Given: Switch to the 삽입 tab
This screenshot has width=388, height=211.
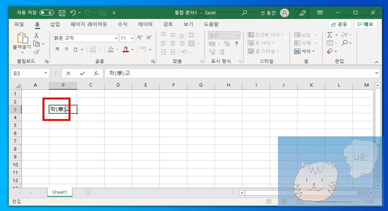Looking at the screenshot, I should pyautogui.click(x=55, y=24).
